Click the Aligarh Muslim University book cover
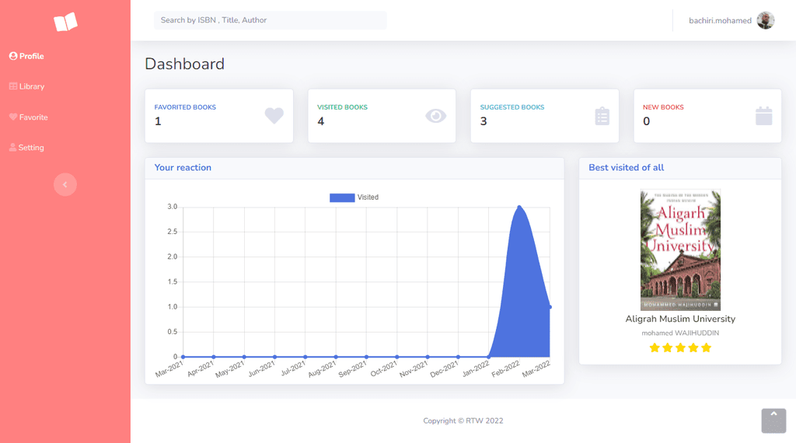Image resolution: width=796 pixels, height=443 pixels. 680,249
